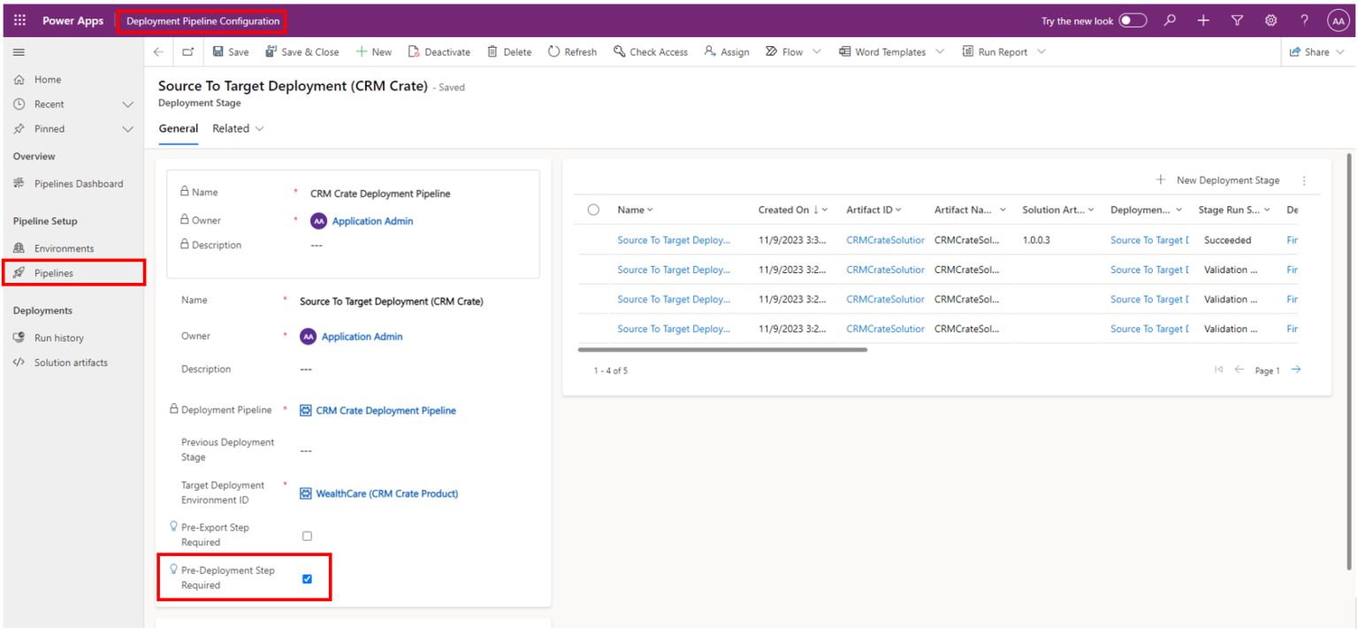Go to the next page of results
1358x632 pixels.
click(x=1295, y=369)
